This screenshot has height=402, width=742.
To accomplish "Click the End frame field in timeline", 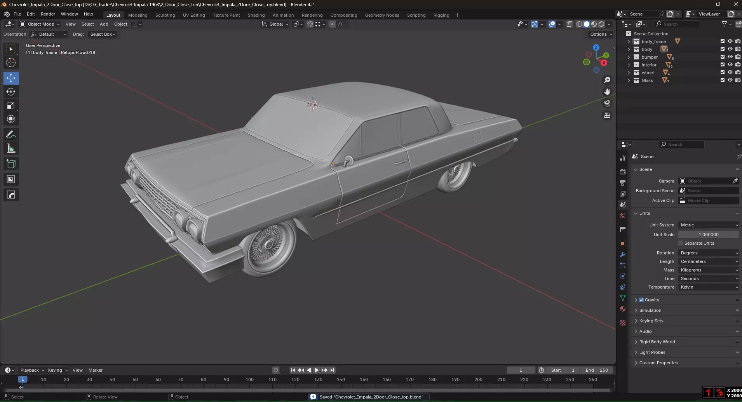I will tap(597, 370).
